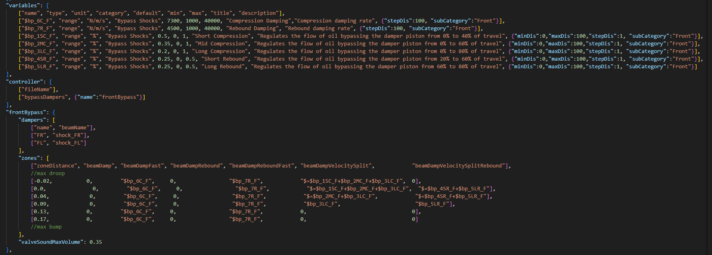712x255 pixels.
Task: Click the "Short Compression" title string
Action: [221, 36]
